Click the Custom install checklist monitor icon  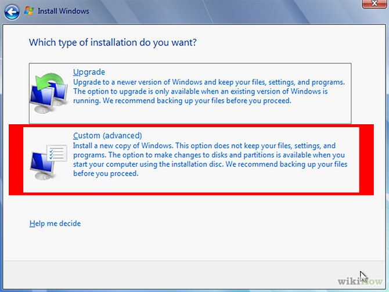point(48,162)
